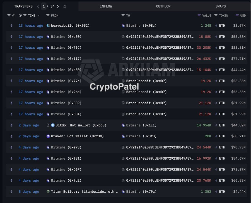Expand the TIME sort dropdown arrow
Image resolution: width=251 pixels, height=203 pixels.
(x=39, y=15)
